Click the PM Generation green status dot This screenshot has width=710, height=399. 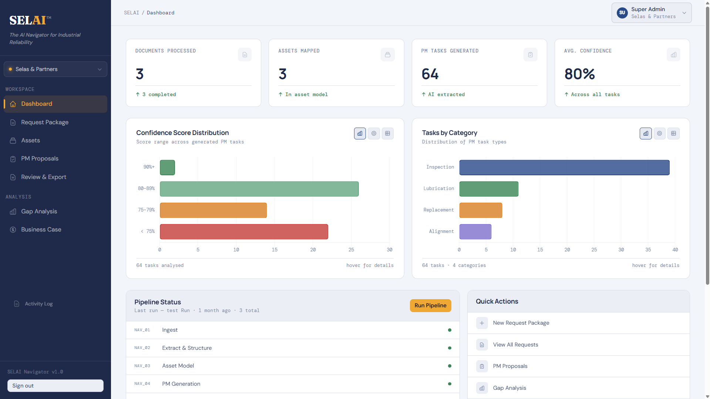tap(450, 384)
